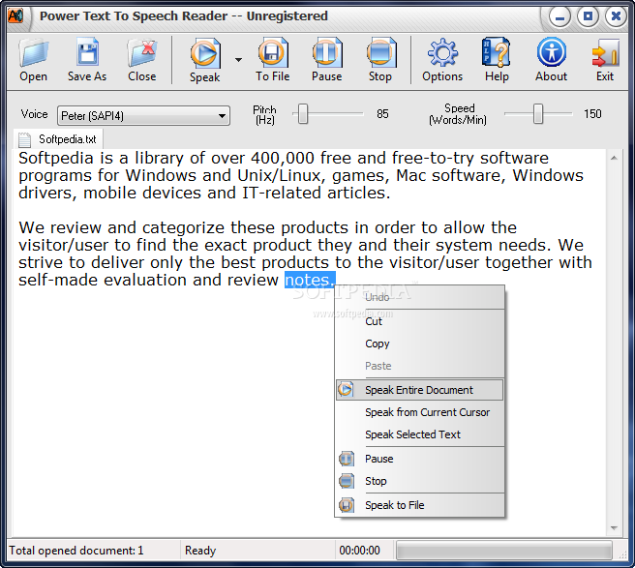Click the Softpedia.txt tab document icon
The width and height of the screenshot is (635, 568).
(25, 139)
